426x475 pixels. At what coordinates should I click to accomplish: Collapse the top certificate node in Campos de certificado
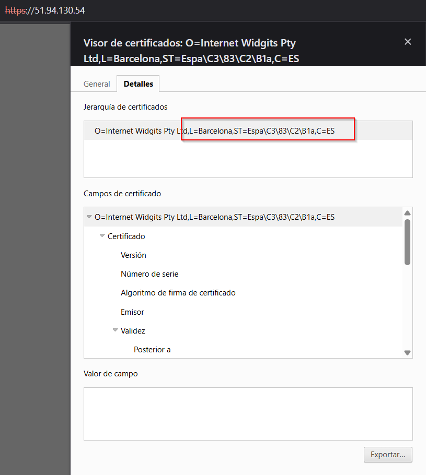pos(89,216)
